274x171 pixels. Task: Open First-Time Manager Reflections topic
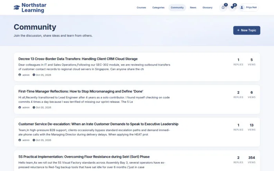[81, 91]
